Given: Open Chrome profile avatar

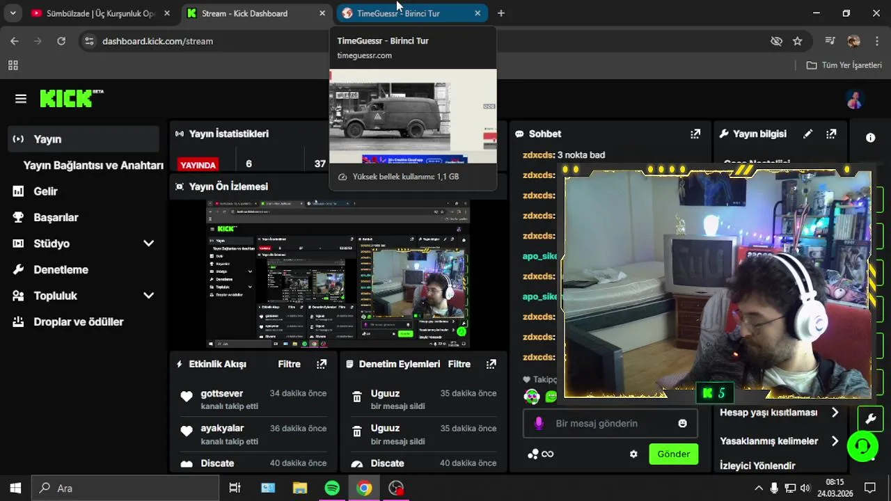Looking at the screenshot, I should pos(853,41).
